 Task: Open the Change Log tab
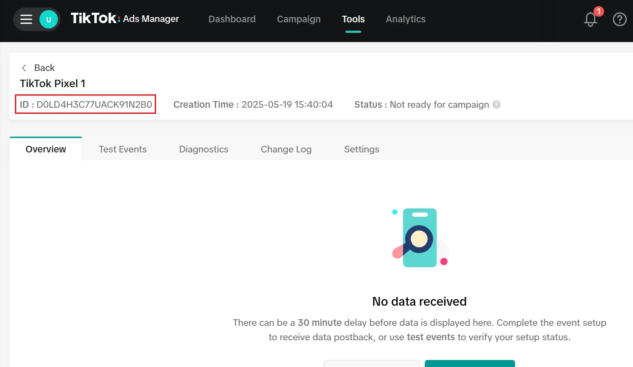[x=286, y=149]
